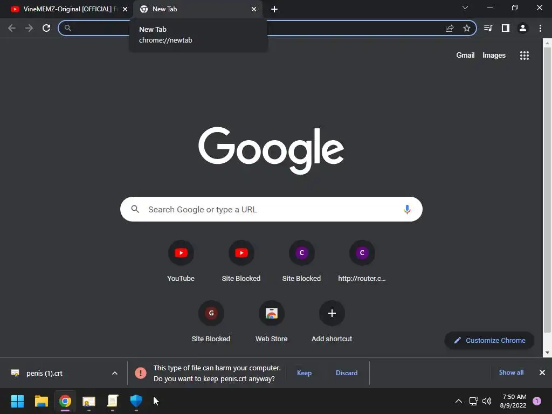Click the Share this page icon
Image resolution: width=552 pixels, height=414 pixels.
pos(450,28)
